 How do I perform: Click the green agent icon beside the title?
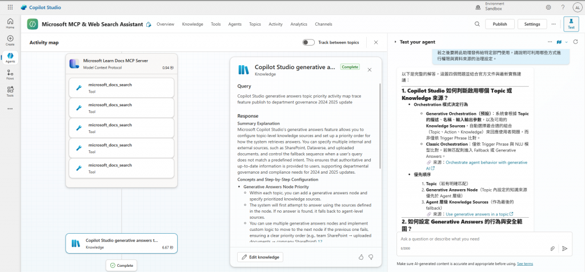(x=33, y=24)
